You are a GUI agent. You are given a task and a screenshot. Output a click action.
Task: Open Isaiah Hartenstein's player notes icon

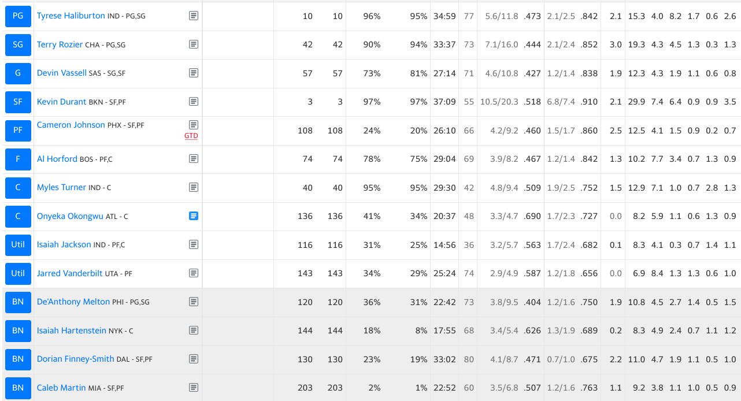[194, 331]
